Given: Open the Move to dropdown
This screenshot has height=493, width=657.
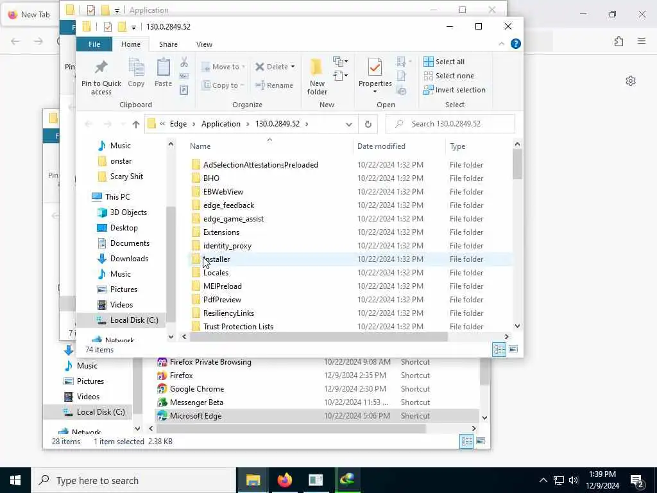Looking at the screenshot, I should point(223,67).
